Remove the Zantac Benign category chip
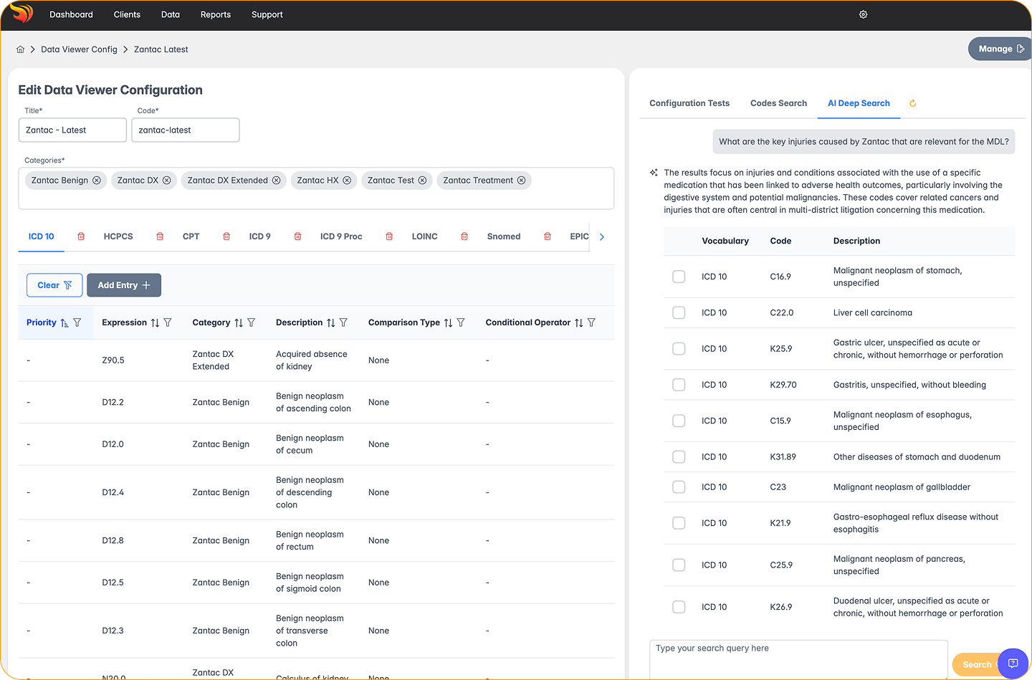1032x680 pixels. click(x=97, y=181)
